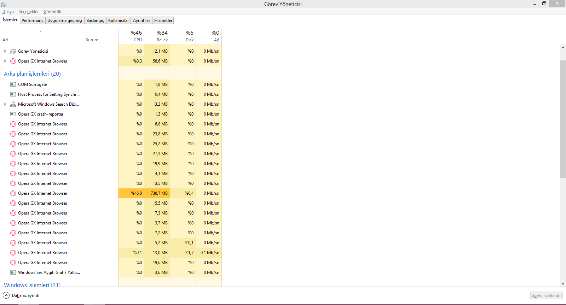Viewport: 566px width, 305px height.
Task: Open the Uygulama geçmişi tab
Action: [65, 20]
